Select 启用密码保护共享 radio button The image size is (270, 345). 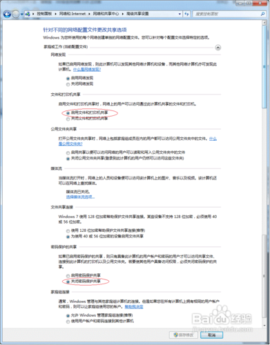[68, 276]
